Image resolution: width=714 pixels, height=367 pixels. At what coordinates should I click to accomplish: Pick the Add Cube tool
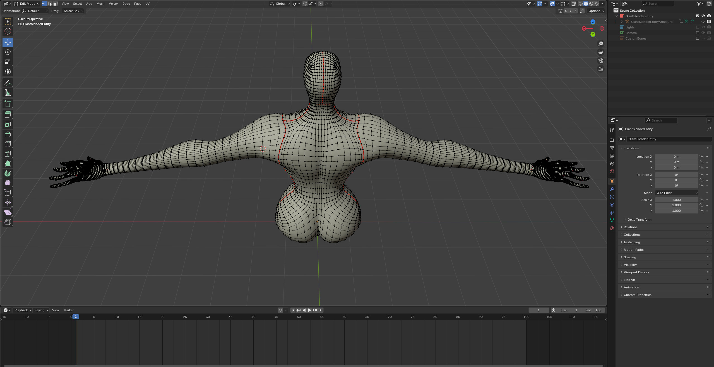click(x=8, y=104)
